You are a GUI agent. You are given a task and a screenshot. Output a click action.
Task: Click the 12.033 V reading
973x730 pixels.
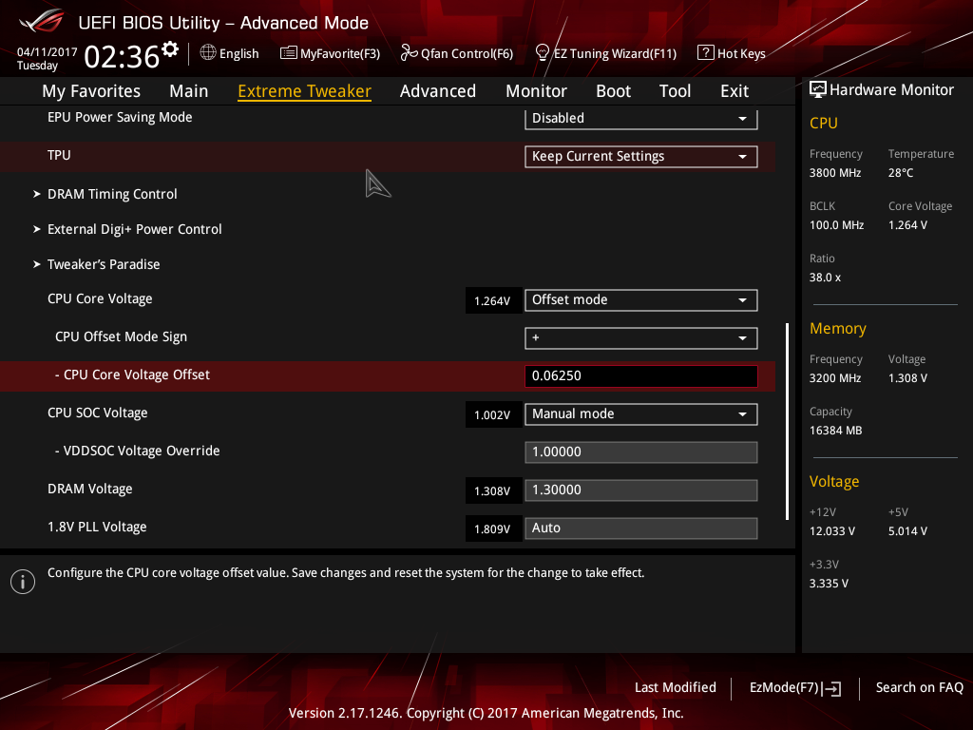[x=832, y=531]
